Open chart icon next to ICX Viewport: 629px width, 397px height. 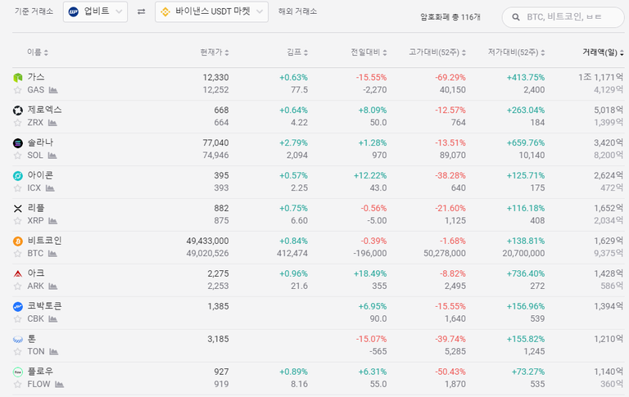[50, 188]
